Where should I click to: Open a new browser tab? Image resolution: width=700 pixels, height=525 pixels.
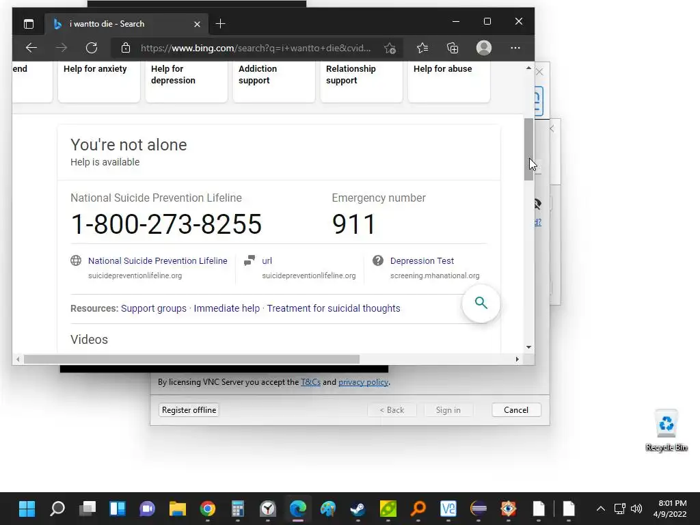(x=220, y=24)
